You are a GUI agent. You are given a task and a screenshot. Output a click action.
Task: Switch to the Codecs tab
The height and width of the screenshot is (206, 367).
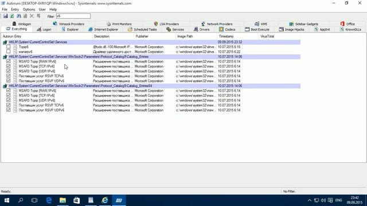pyautogui.click(x=227, y=29)
